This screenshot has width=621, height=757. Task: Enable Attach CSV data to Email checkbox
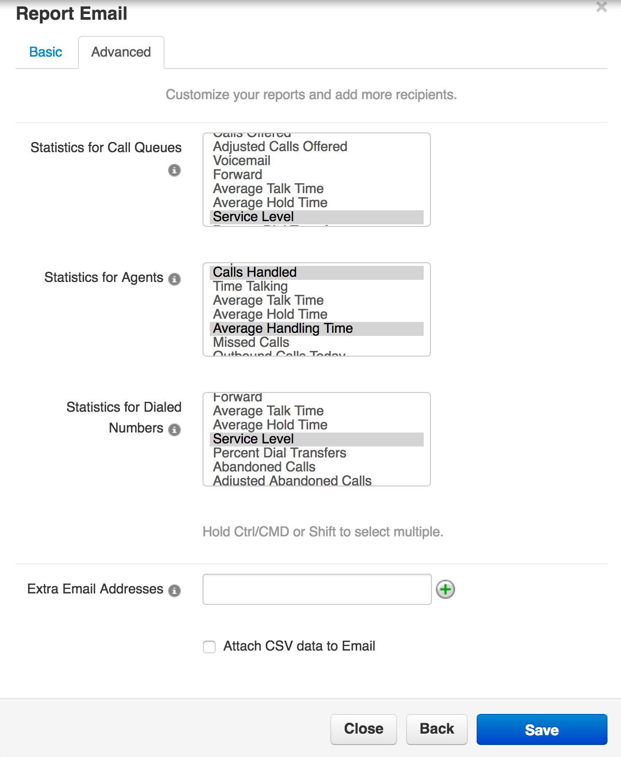[x=209, y=647]
